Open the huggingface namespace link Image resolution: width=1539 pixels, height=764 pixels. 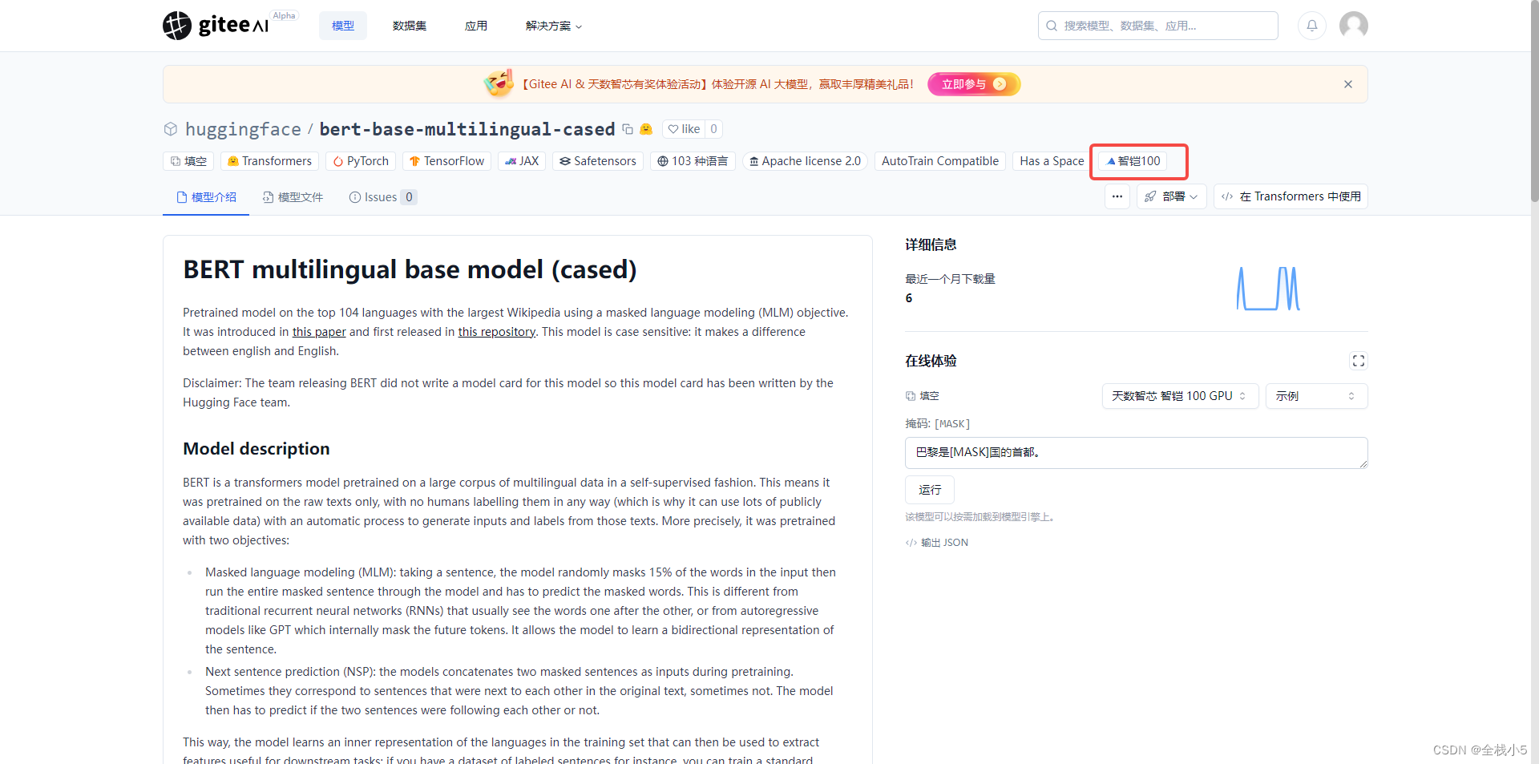[243, 129]
